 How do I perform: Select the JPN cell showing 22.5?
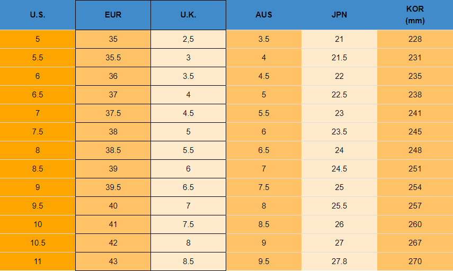[x=339, y=95]
